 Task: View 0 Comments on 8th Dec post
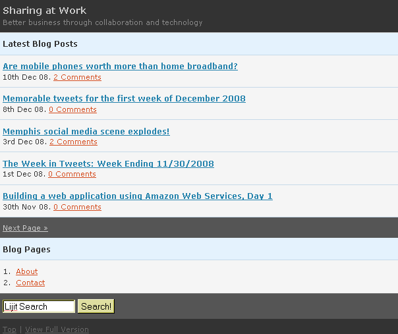click(73, 109)
